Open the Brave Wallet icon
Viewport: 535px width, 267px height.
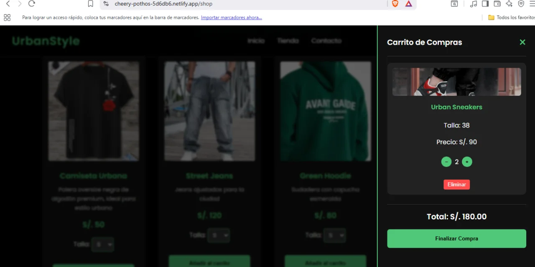[x=497, y=4]
